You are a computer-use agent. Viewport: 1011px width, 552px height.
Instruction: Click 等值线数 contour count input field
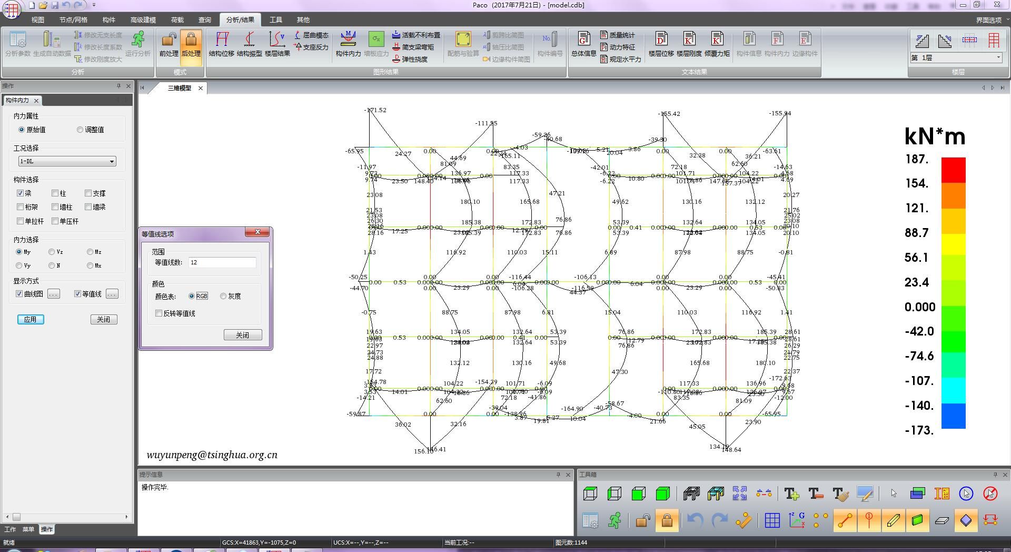coord(222,262)
